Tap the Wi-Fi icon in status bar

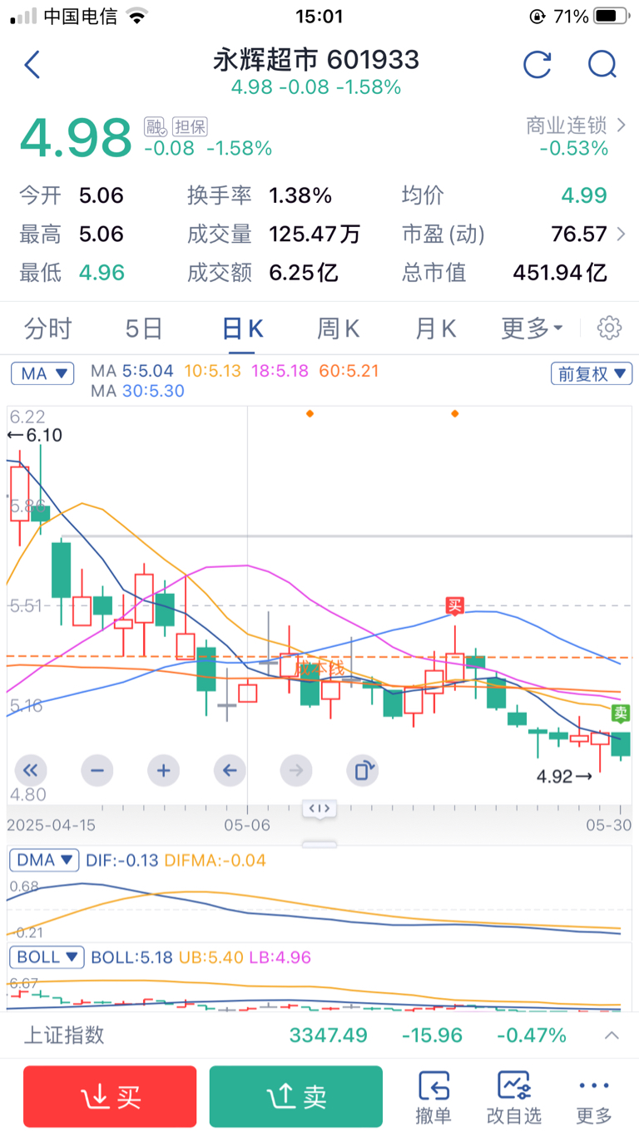[x=137, y=16]
